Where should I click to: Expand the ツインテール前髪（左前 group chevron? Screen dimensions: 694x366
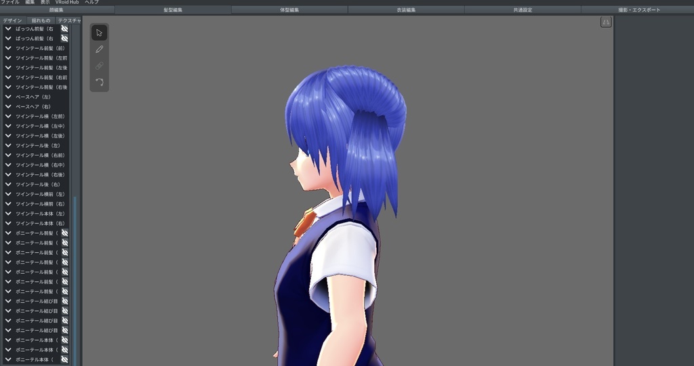point(8,58)
